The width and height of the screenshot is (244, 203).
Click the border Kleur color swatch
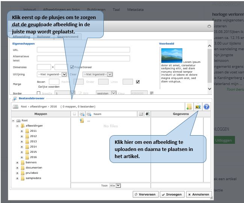[152, 93]
